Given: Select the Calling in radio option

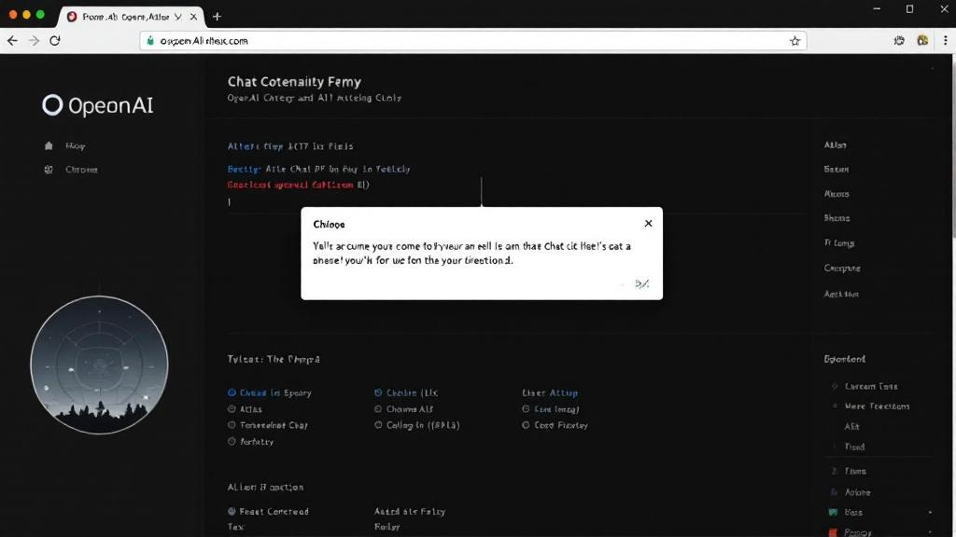Looking at the screenshot, I should (378, 425).
